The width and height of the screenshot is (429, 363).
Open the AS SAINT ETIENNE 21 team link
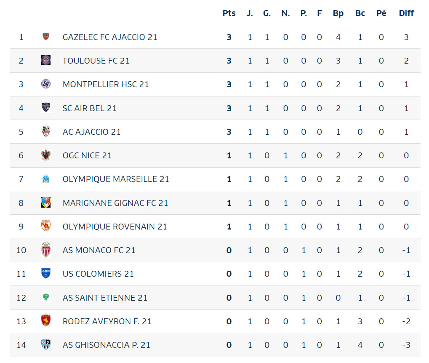coord(105,298)
